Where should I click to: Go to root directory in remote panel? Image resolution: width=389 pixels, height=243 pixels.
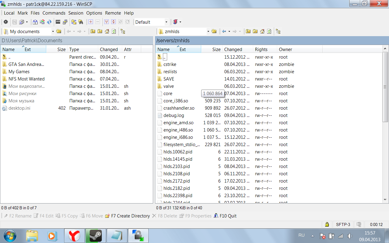(255, 31)
